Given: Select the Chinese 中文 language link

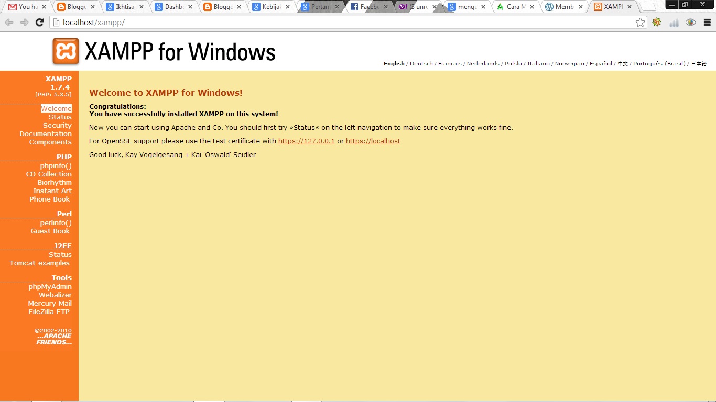Looking at the screenshot, I should (623, 63).
